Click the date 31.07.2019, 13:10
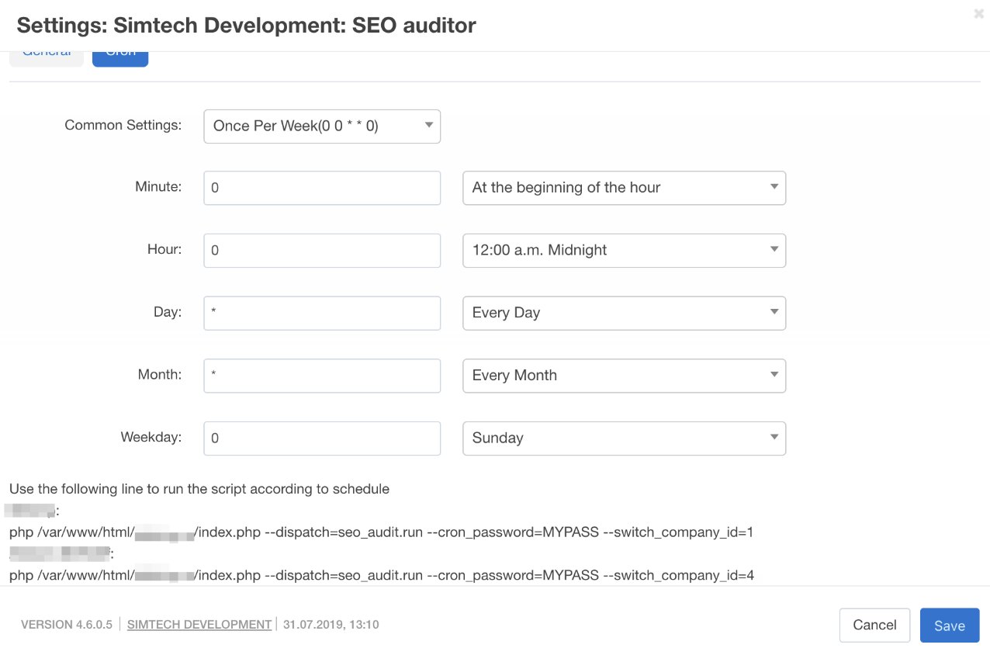This screenshot has height=655, width=990. click(331, 625)
